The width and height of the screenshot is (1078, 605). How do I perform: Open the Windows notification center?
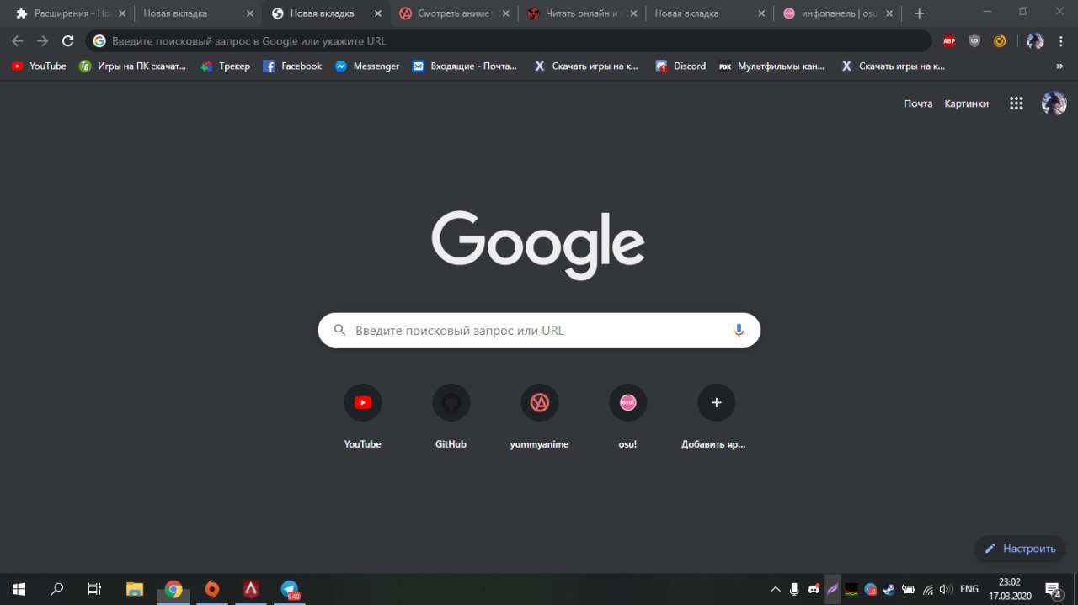tap(1054, 589)
